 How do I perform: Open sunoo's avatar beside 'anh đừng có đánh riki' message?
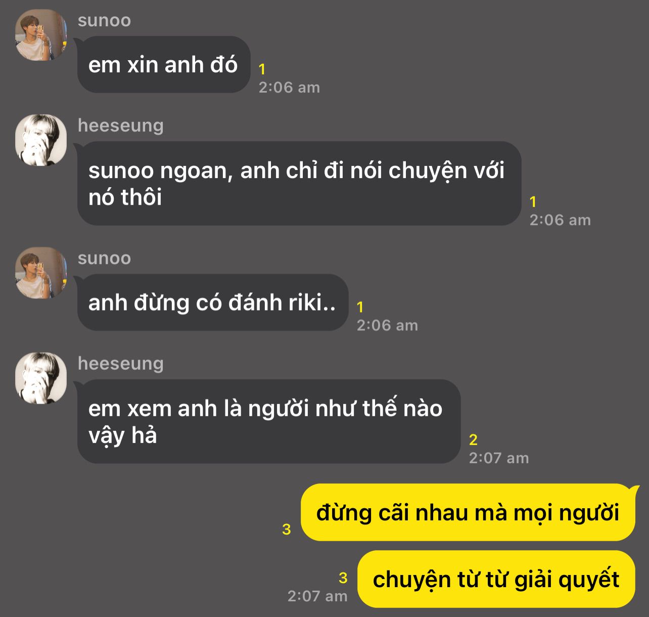(41, 273)
